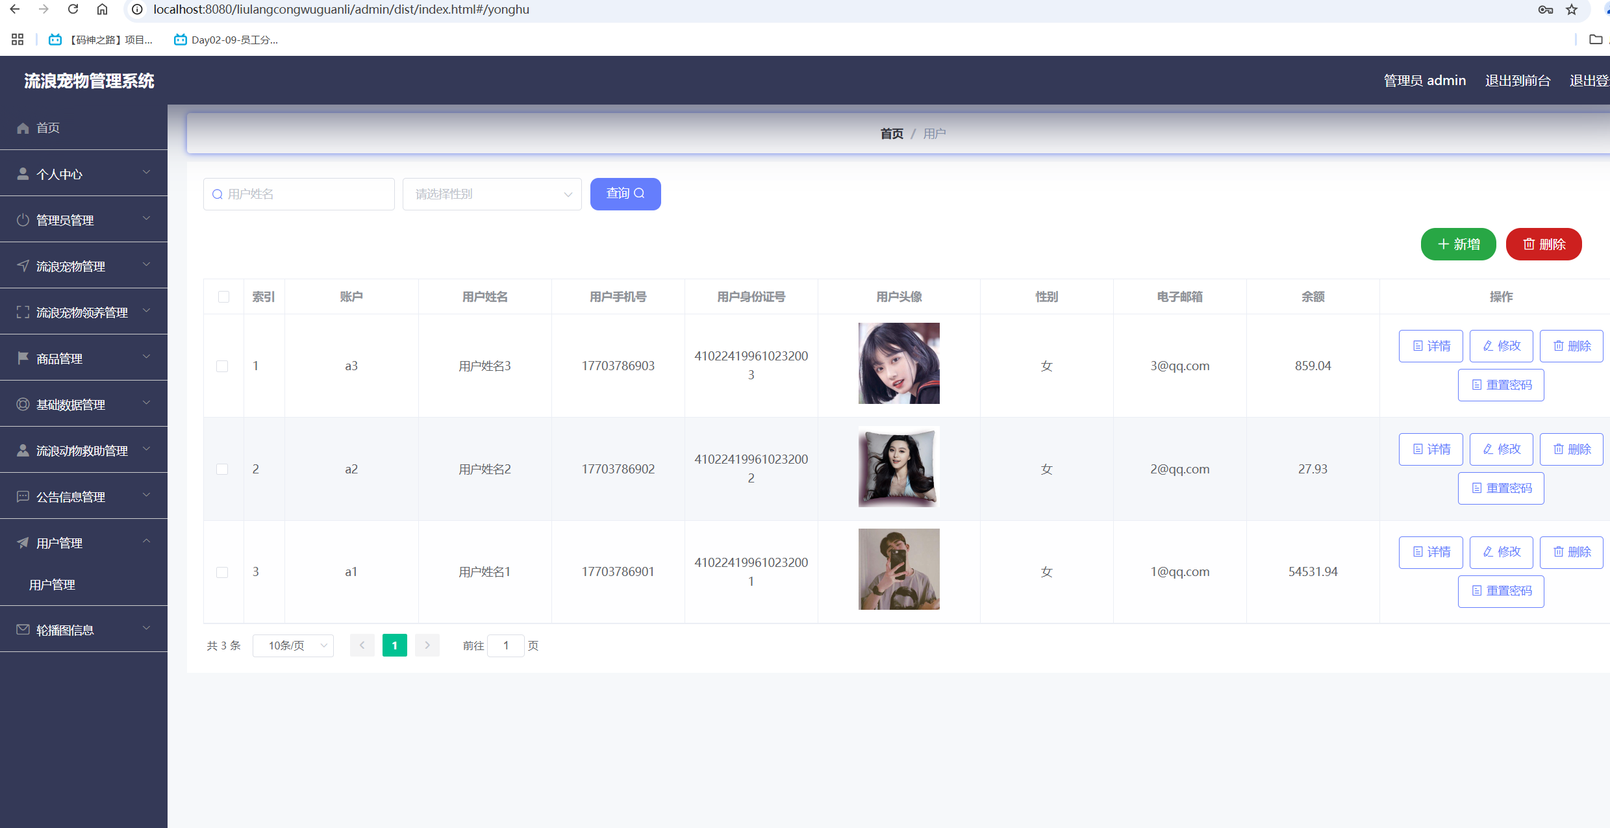The width and height of the screenshot is (1610, 828).
Task: Bookmark page with the star icon
Action: pos(1571,9)
